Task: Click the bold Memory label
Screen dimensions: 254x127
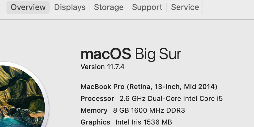Action: coord(94,111)
